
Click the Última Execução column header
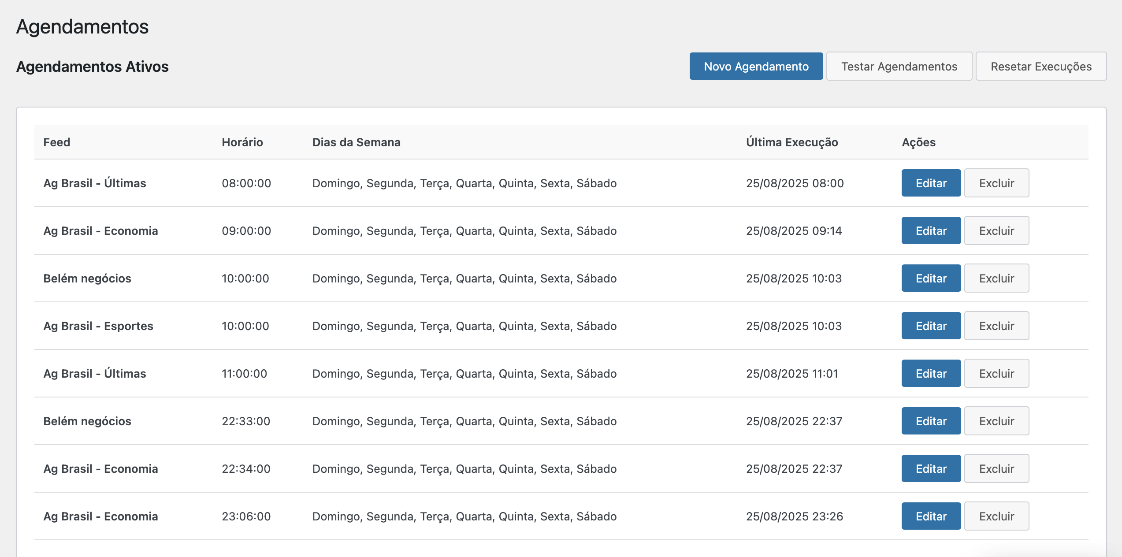coord(792,142)
